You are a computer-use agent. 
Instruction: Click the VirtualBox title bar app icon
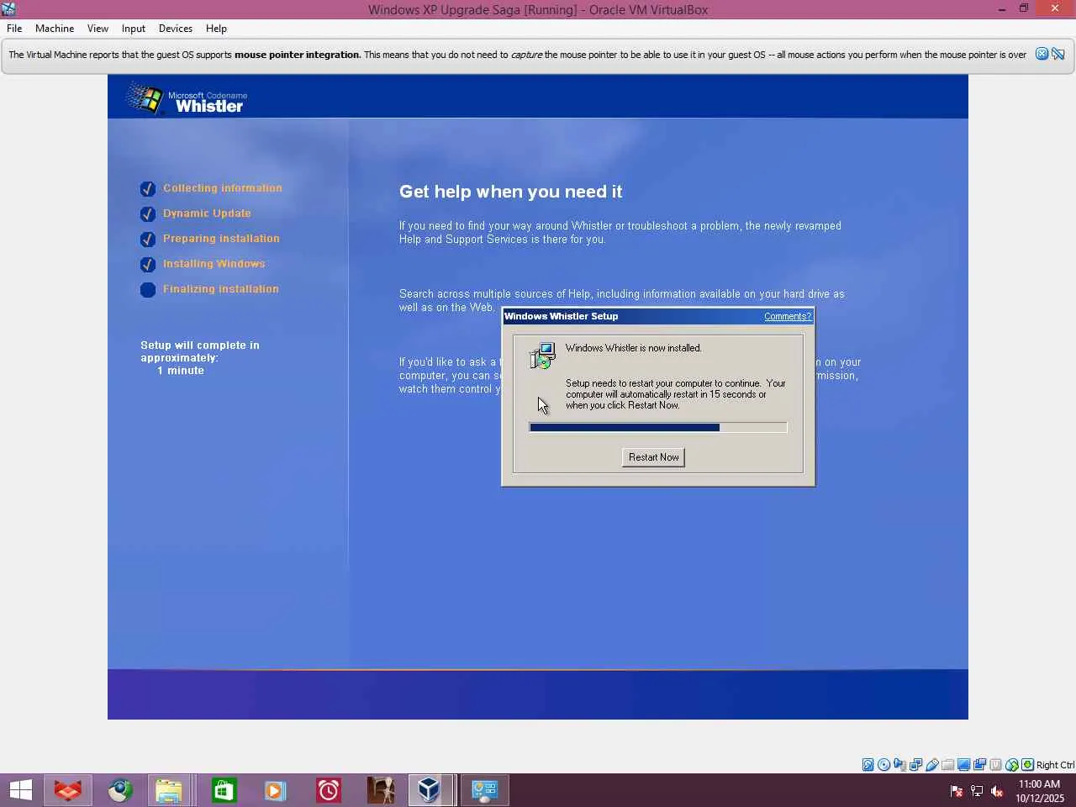pos(9,9)
